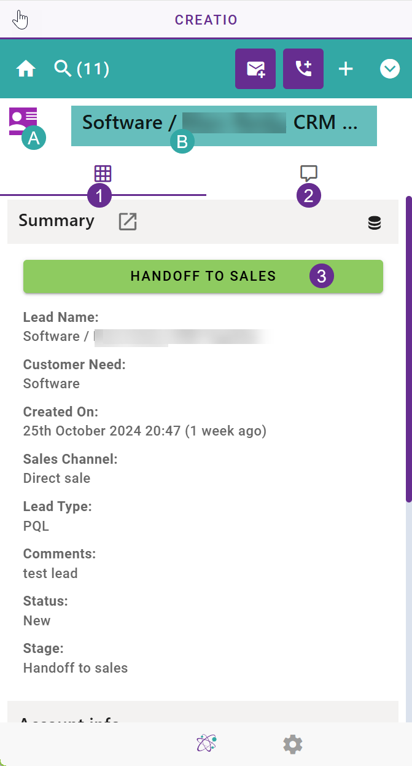Click the HANDOFF TO SALES button
The width and height of the screenshot is (412, 766).
[203, 276]
